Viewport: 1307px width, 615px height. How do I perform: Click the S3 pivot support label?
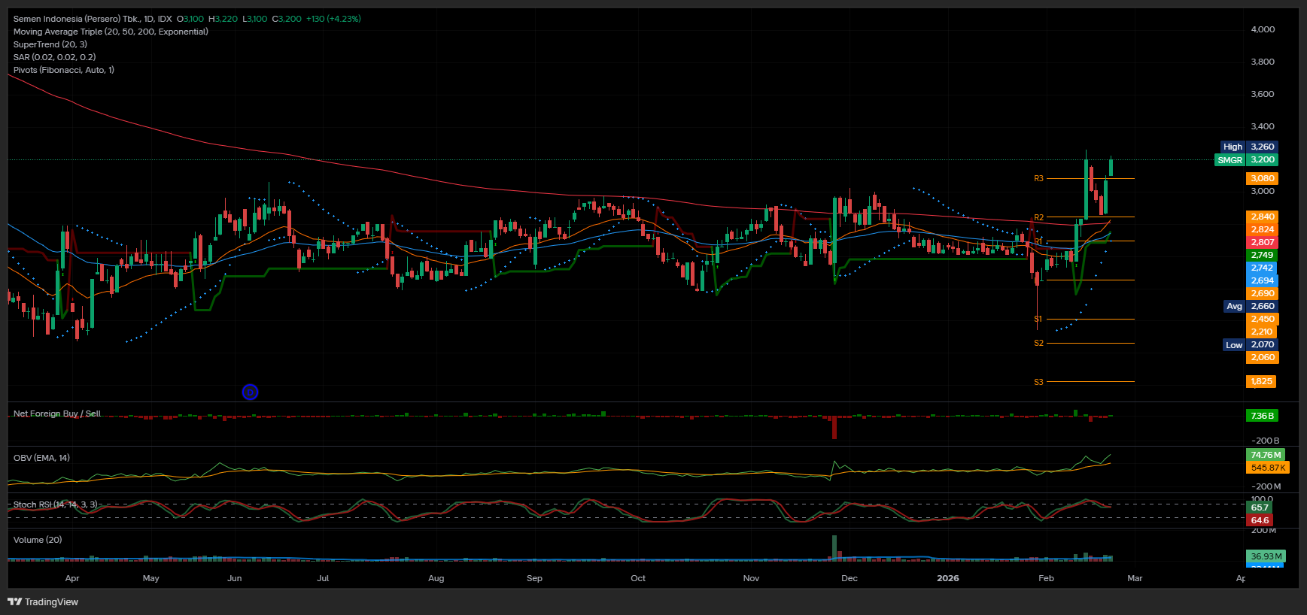[1038, 382]
